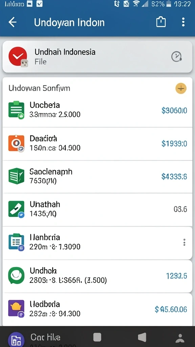Screen dimensions: 195x347
Task: Select the Undhok green circle icon
Action: pyautogui.click(x=16, y=275)
